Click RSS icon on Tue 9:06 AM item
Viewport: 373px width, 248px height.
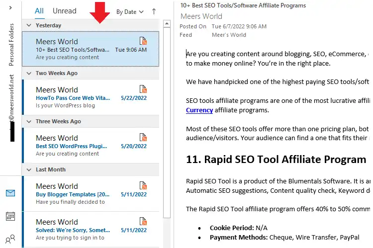tap(143, 41)
